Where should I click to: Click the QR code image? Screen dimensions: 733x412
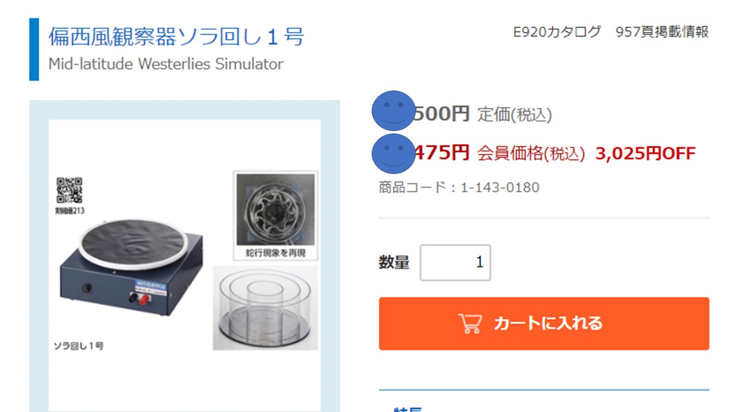click(x=69, y=191)
